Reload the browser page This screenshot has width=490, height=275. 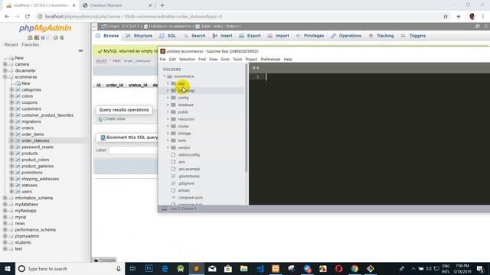coord(28,17)
